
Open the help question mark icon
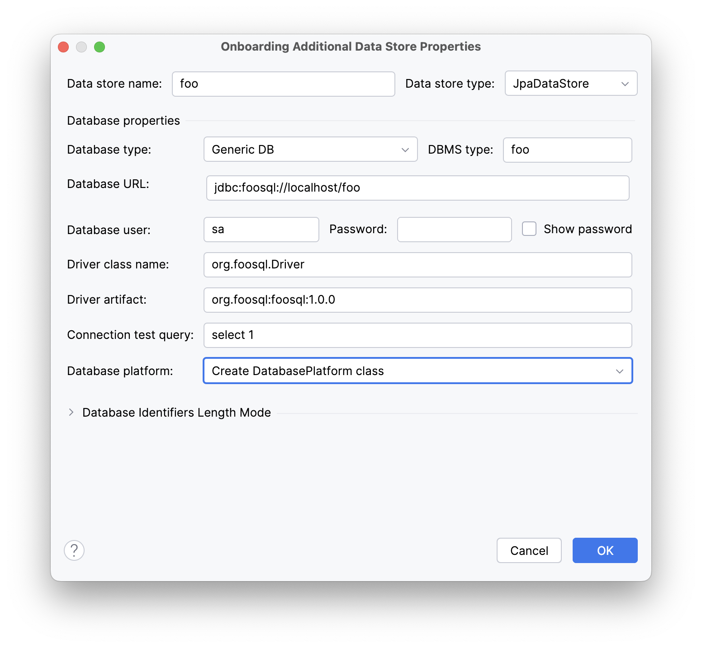(74, 550)
